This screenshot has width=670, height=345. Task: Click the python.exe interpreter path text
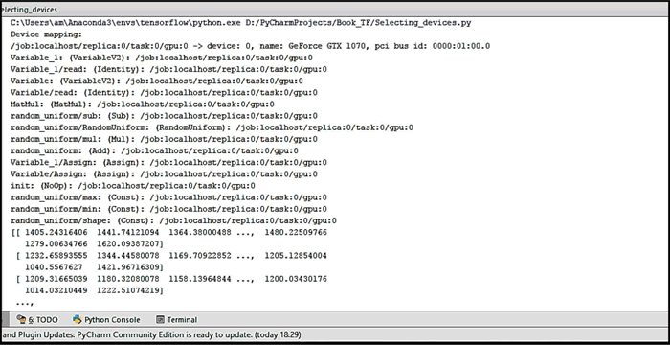(125, 23)
